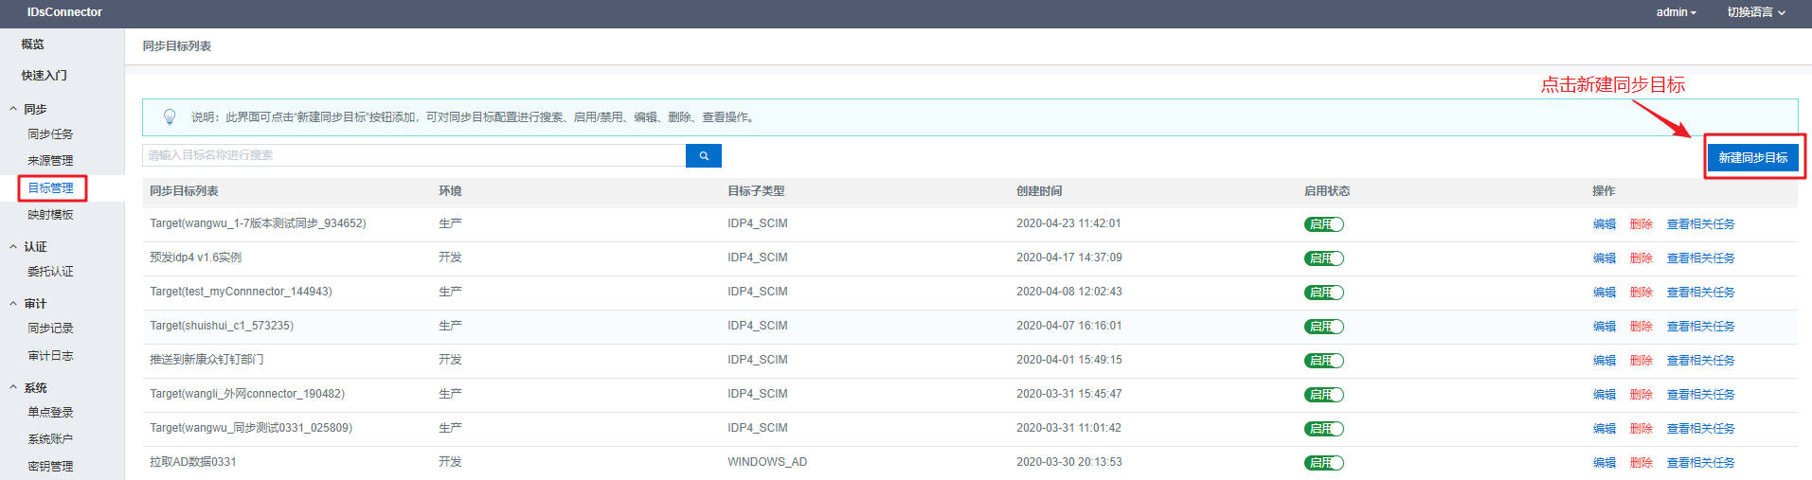The height and width of the screenshot is (480, 1812).
Task: Click the IDsConnector logo title
Action: click(x=64, y=12)
